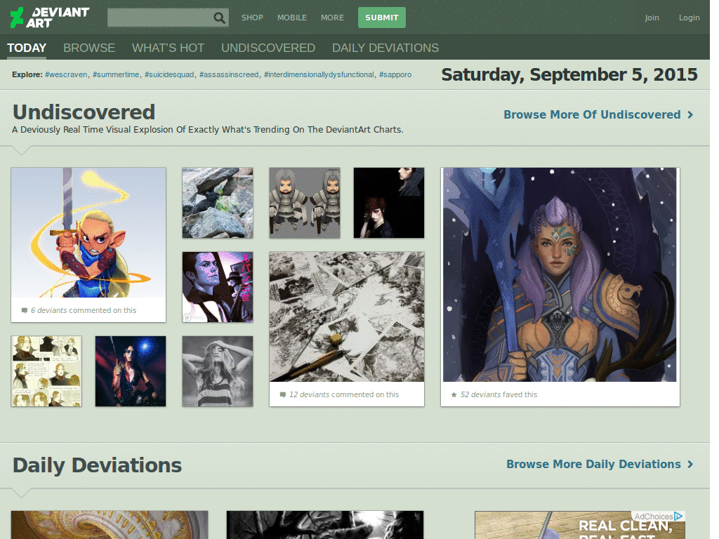This screenshot has height=539, width=719.
Task: Open the #assassinscreed explore tag
Action: [x=229, y=74]
